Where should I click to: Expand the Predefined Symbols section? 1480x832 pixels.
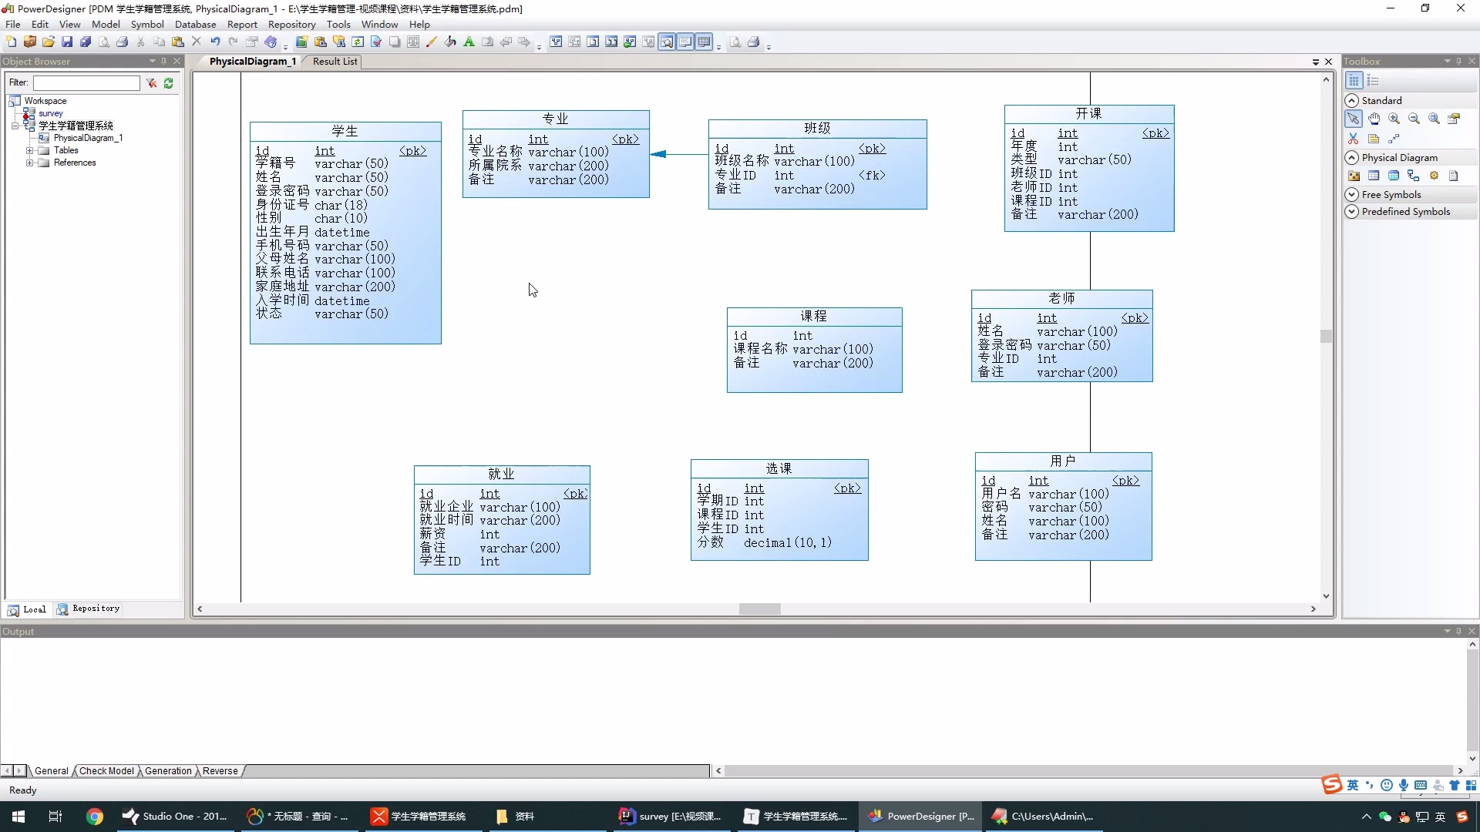(x=1352, y=212)
